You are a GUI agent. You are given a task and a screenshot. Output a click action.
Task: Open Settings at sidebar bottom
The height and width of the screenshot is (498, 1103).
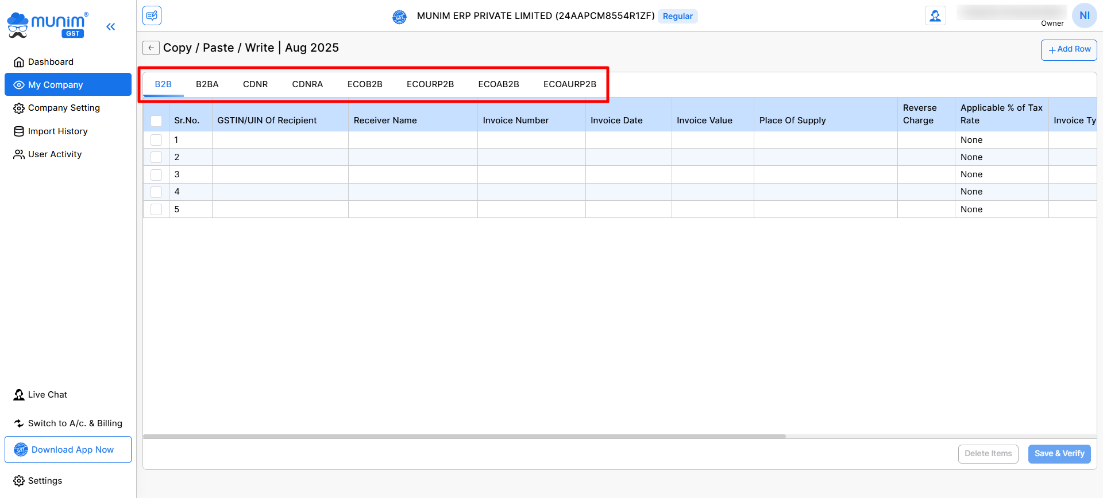point(44,481)
